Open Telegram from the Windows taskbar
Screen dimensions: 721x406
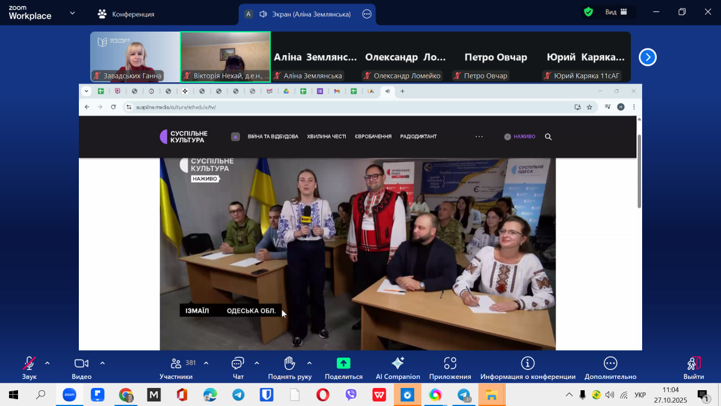click(238, 395)
